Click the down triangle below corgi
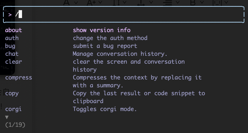248x133 pixels. [7, 117]
